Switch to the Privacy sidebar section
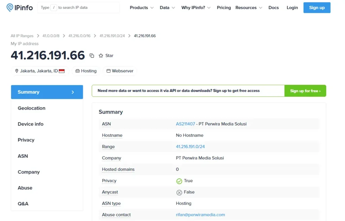 click(x=26, y=140)
